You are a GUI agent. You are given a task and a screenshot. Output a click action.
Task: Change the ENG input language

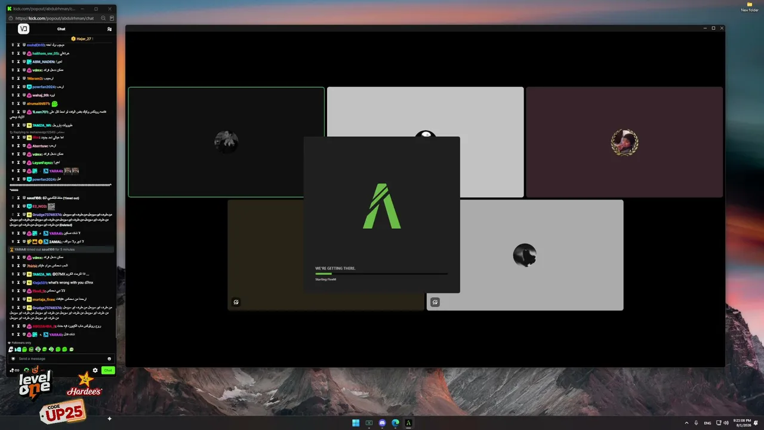click(707, 423)
